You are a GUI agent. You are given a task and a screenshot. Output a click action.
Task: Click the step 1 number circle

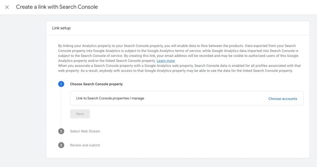pyautogui.click(x=61, y=84)
